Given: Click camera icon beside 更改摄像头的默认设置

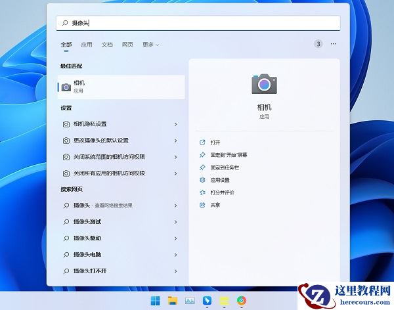Looking at the screenshot, I should point(66,141).
